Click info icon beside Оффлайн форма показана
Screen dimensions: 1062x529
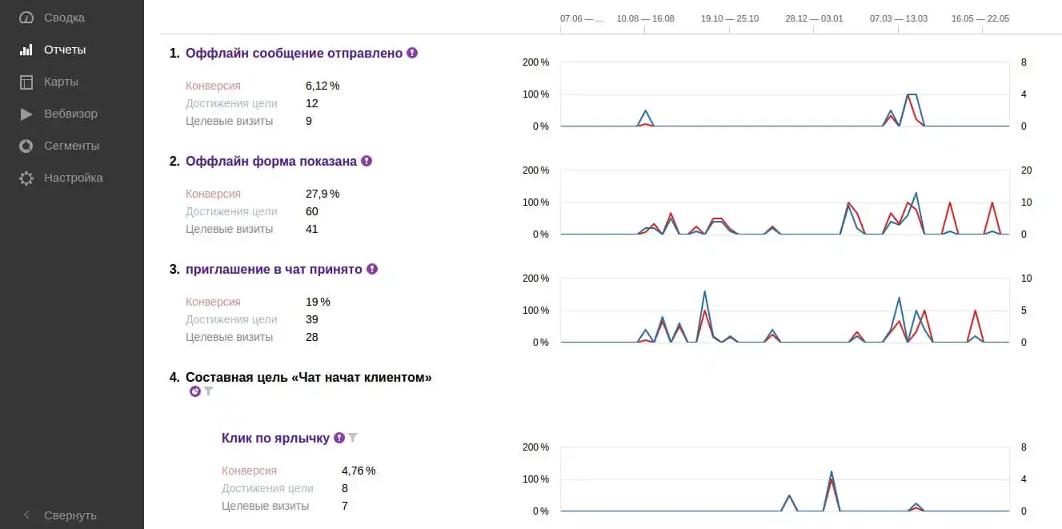point(367,161)
